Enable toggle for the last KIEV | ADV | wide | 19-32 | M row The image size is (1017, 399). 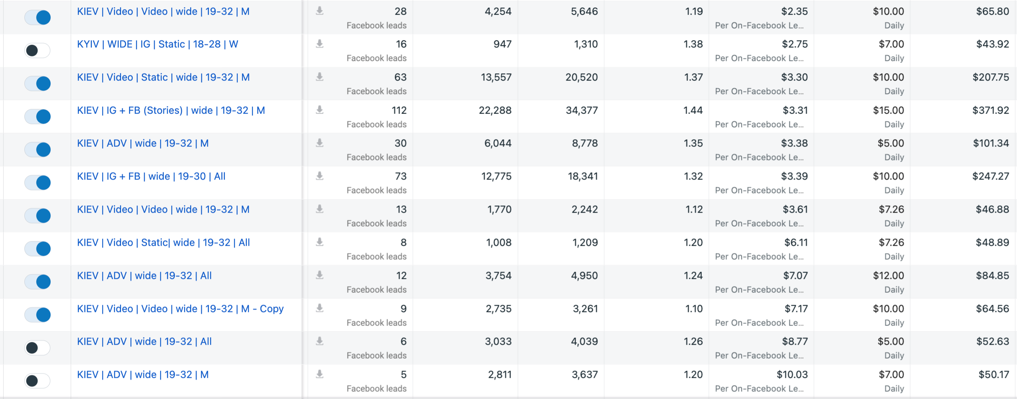38,381
